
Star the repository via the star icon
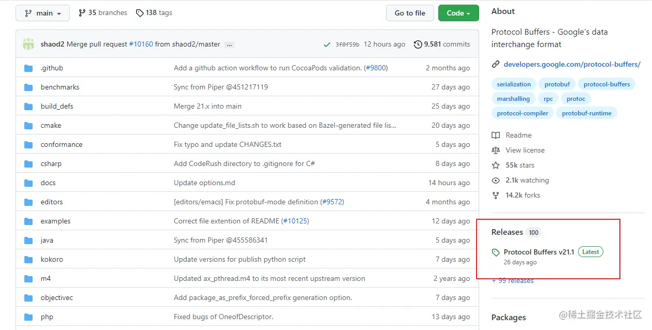[496, 165]
